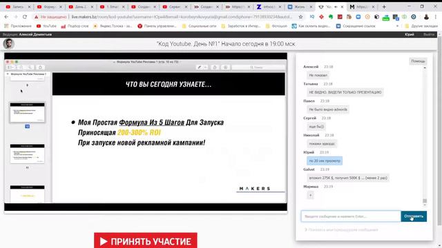Viewport: 442px width, 248px height.
Task: Close the 'Жизнь' tab
Action: coord(311,7)
